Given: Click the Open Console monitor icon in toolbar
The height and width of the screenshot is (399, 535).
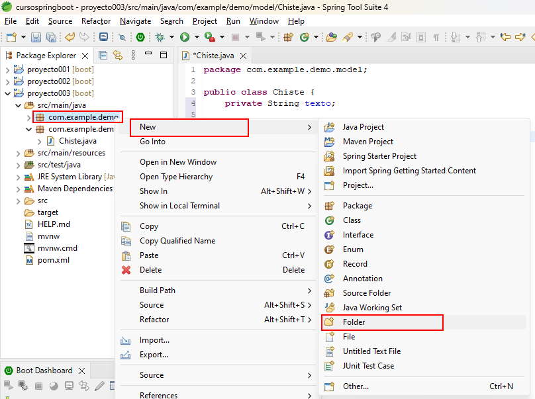Looking at the screenshot, I should click(103, 37).
